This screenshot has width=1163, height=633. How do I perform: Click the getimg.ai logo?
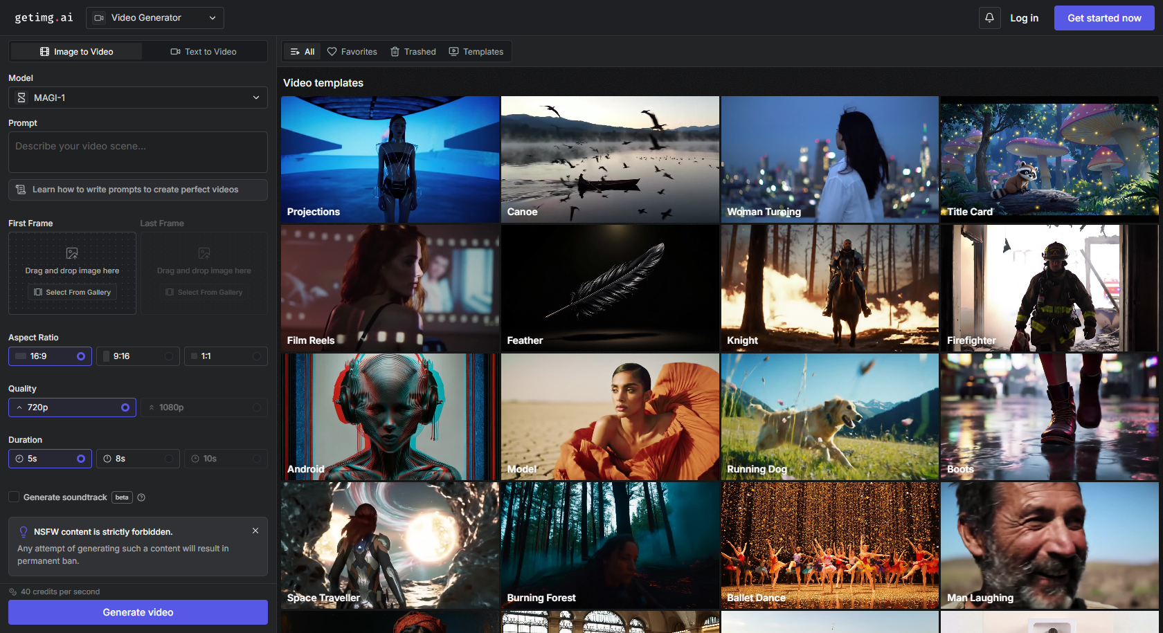pyautogui.click(x=44, y=17)
